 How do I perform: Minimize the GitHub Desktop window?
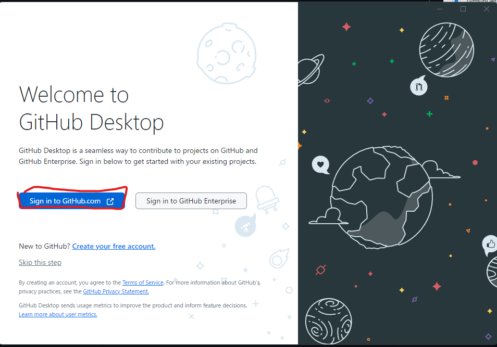[440, 9]
